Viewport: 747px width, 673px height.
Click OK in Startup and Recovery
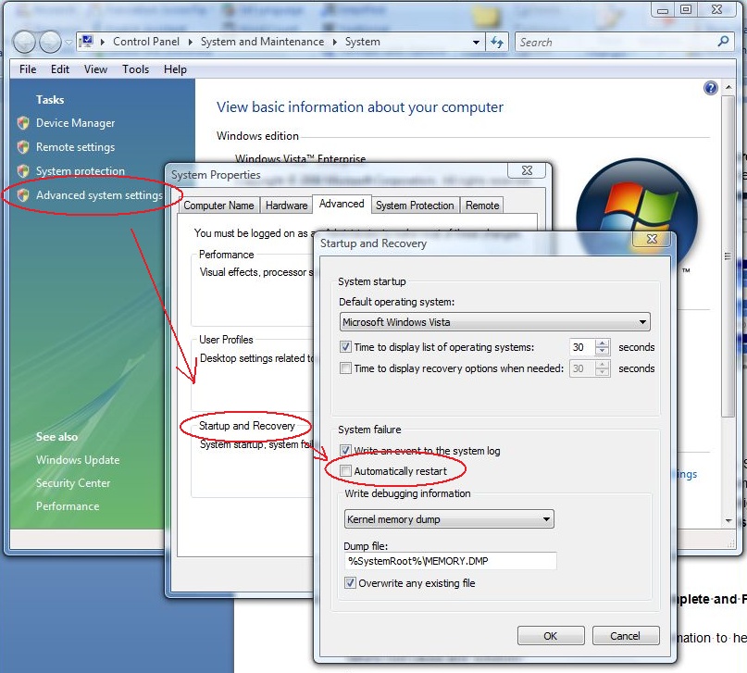[551, 636]
